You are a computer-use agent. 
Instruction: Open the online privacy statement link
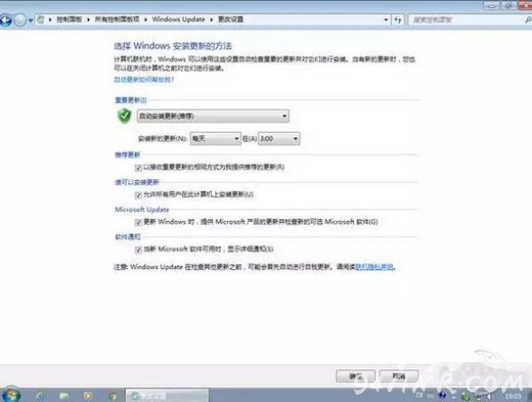point(374,267)
